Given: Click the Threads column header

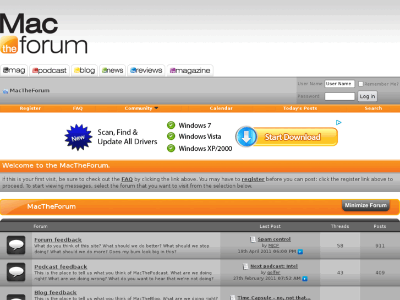Looking at the screenshot, I should point(340,226).
